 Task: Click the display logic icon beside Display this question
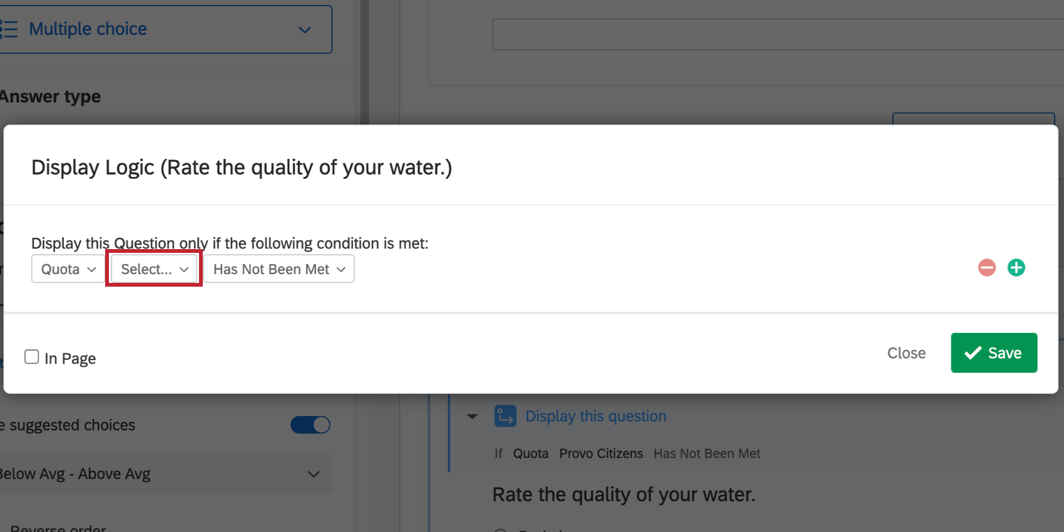point(504,416)
